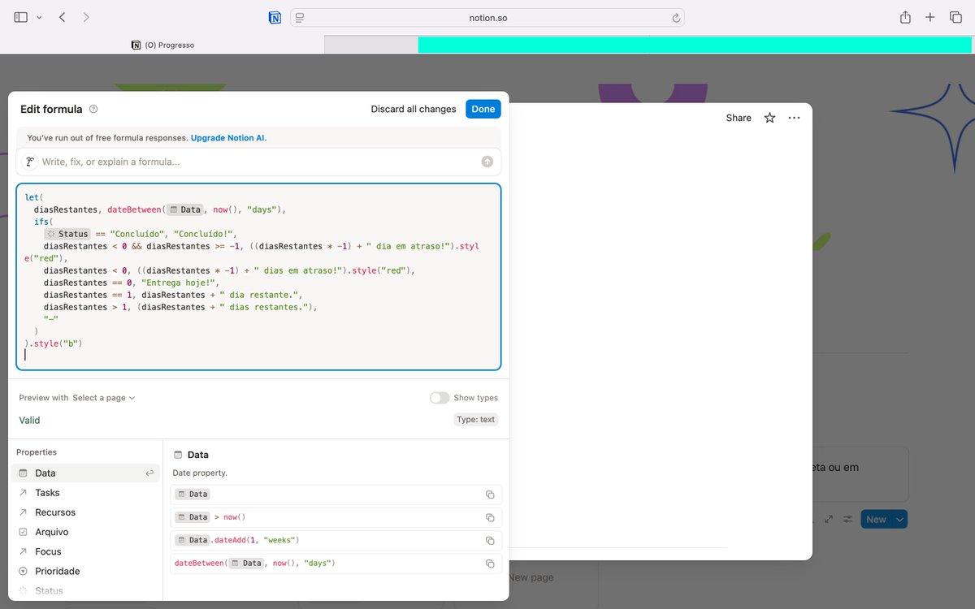The image size is (975, 609).
Task: Go forward with the Safari forward arrow
Action: pyautogui.click(x=86, y=17)
